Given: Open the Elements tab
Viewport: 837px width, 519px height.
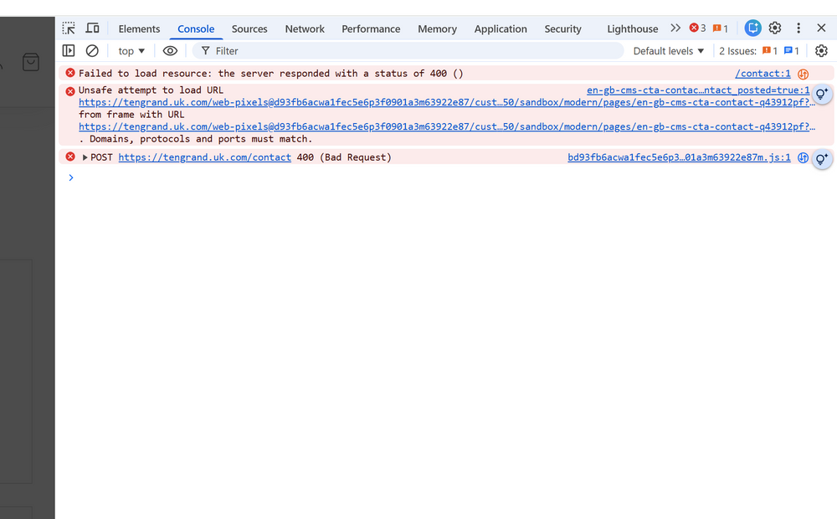Looking at the screenshot, I should pyautogui.click(x=139, y=28).
